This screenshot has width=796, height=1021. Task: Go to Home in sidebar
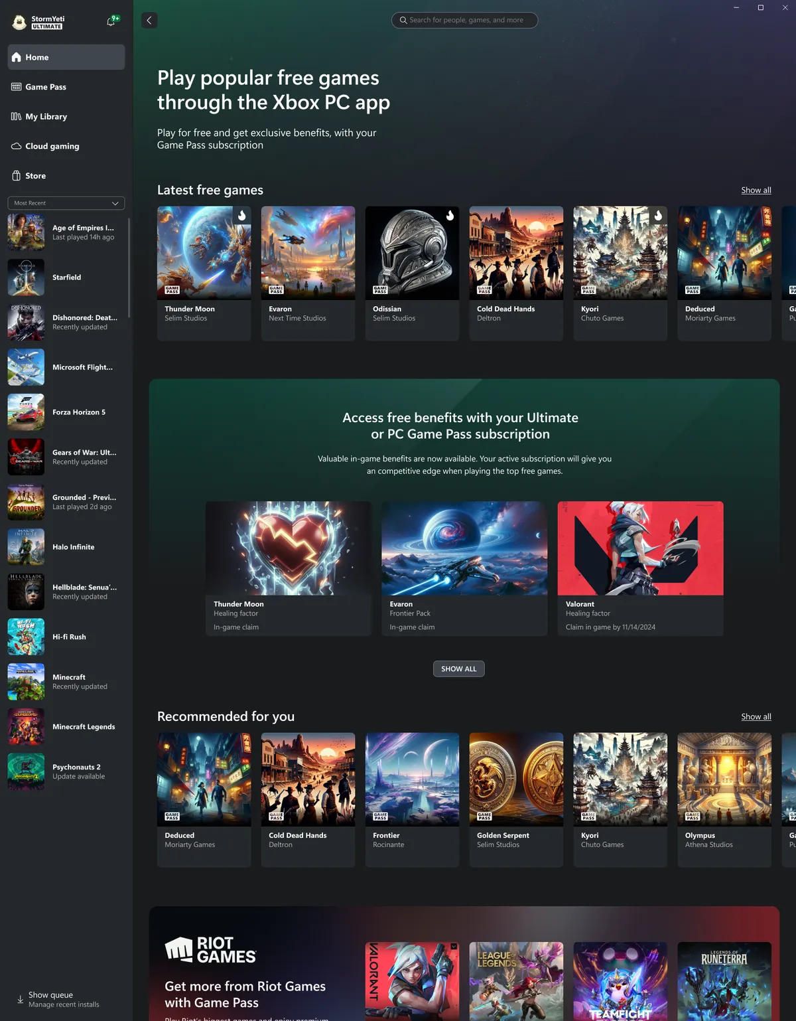tap(66, 57)
